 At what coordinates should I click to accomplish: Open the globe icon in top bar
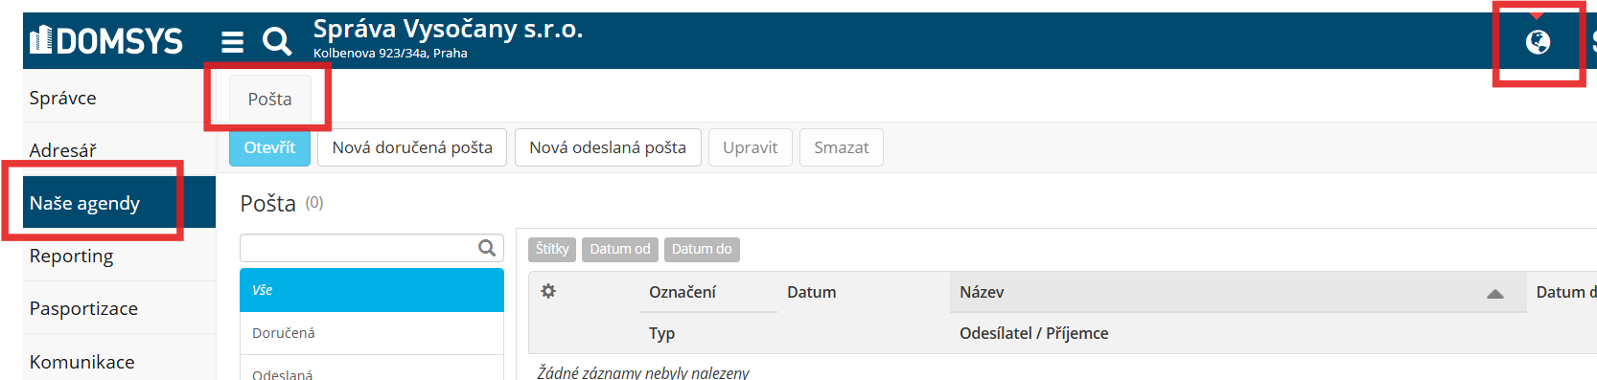pos(1538,42)
